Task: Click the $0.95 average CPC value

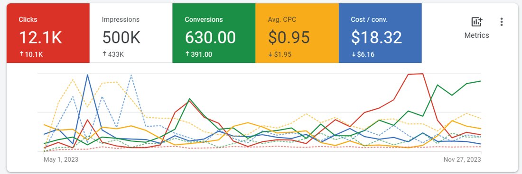Action: click(x=289, y=37)
